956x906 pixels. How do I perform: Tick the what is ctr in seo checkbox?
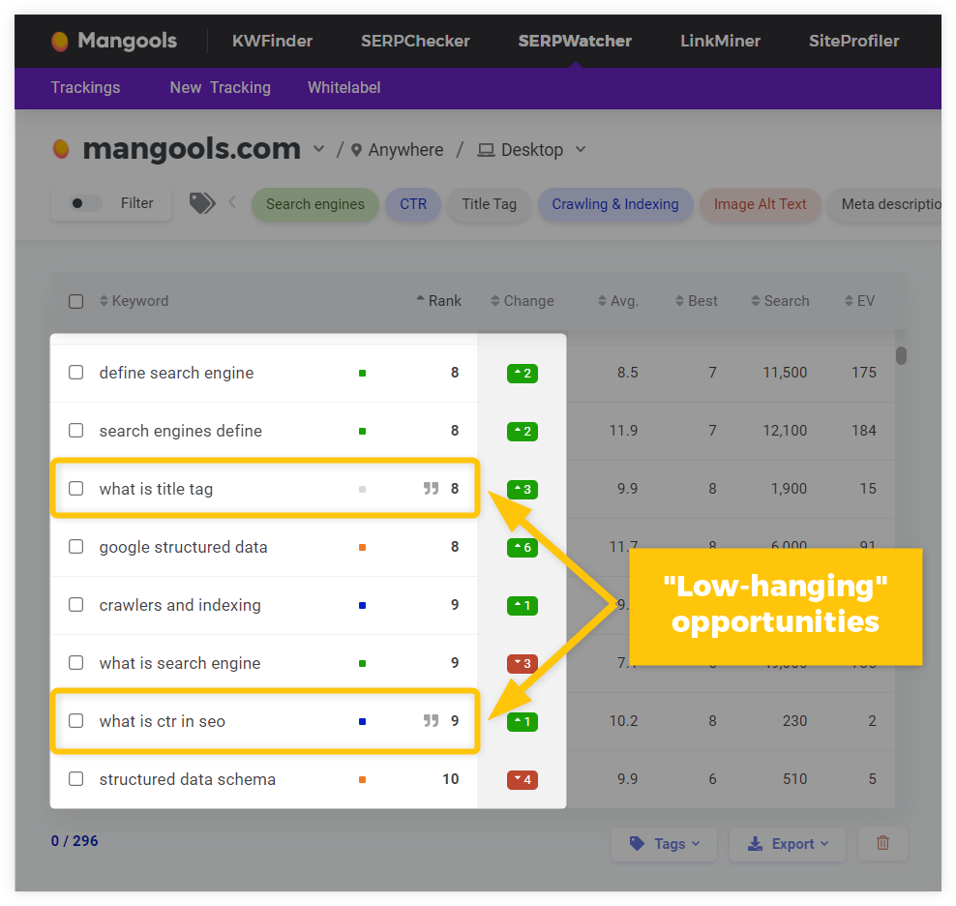pos(76,721)
